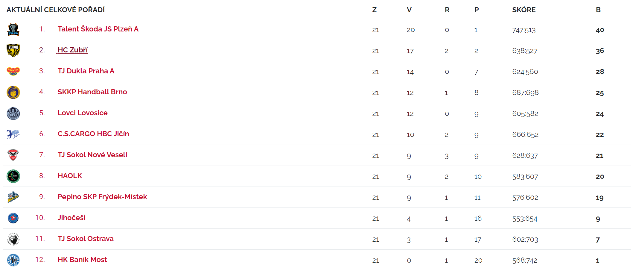Click the Talent Škoda JS Plzeň team logo

pos(13,30)
